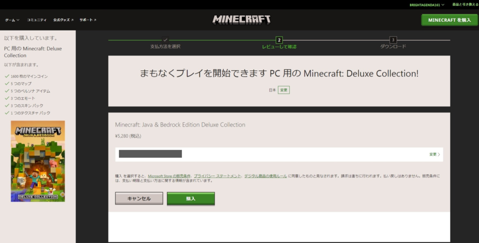The image size is (479, 243).
Task: Go to the コミュニティ page
Action: 36,20
